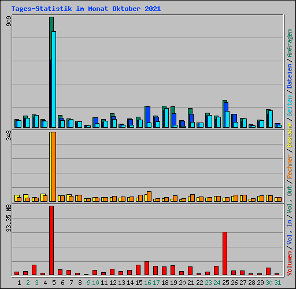This screenshot has width=296, height=289.
Task: Click the cyan Seiten bar for day 18
Action: tap(166, 118)
